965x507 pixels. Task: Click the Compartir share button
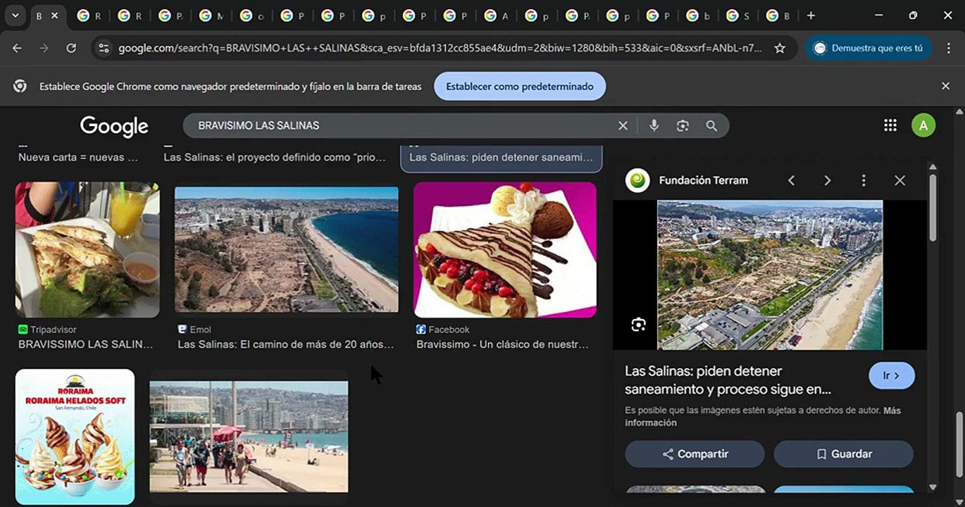(695, 454)
